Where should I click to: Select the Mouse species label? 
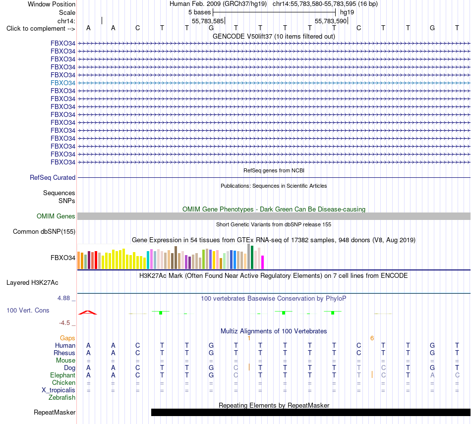[65, 360]
